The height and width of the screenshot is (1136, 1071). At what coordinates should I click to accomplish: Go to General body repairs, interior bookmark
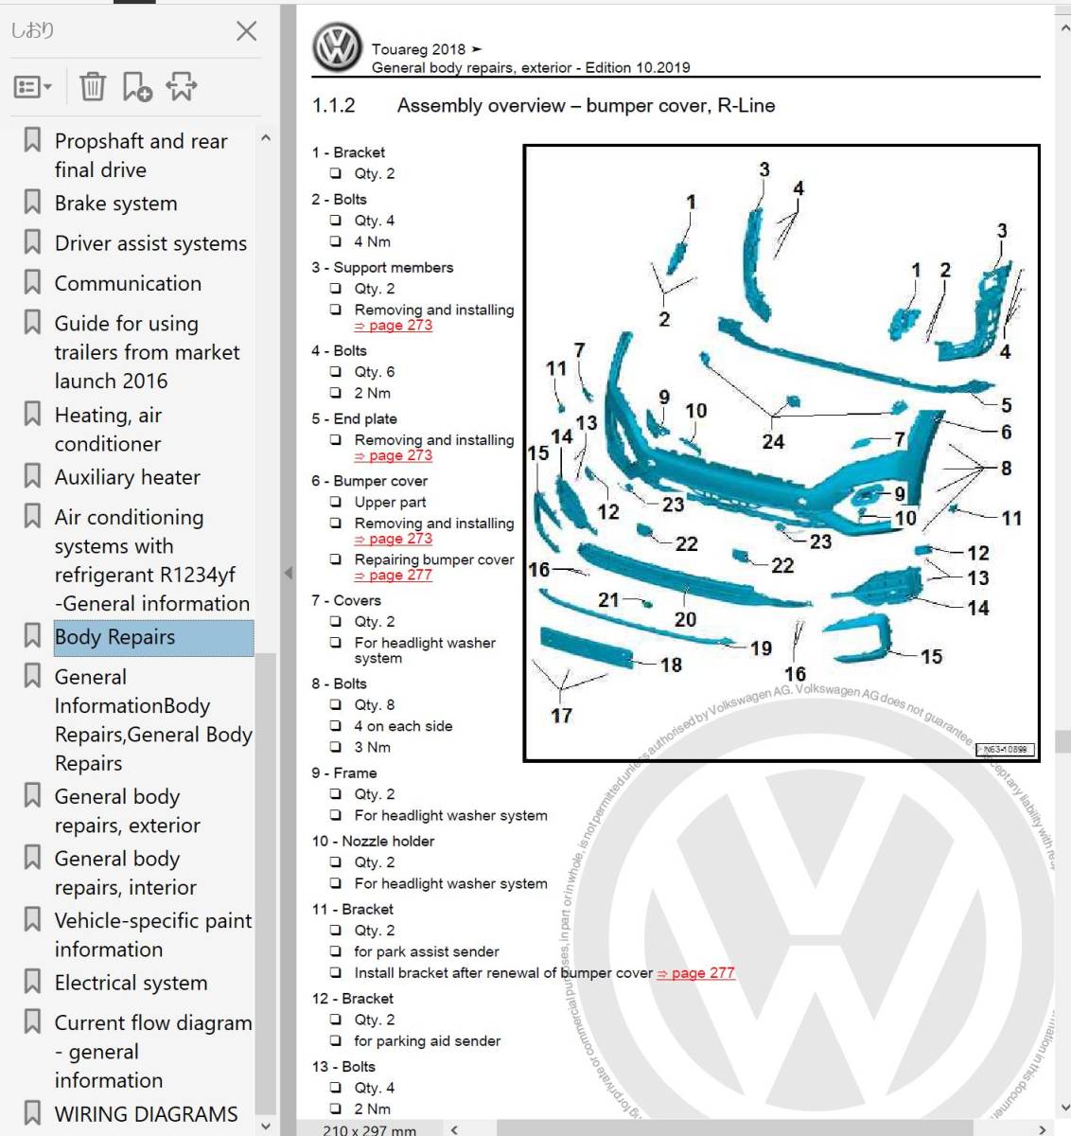125,873
